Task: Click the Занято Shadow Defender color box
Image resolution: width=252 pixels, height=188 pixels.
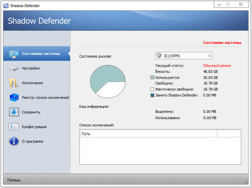Action: click(152, 95)
